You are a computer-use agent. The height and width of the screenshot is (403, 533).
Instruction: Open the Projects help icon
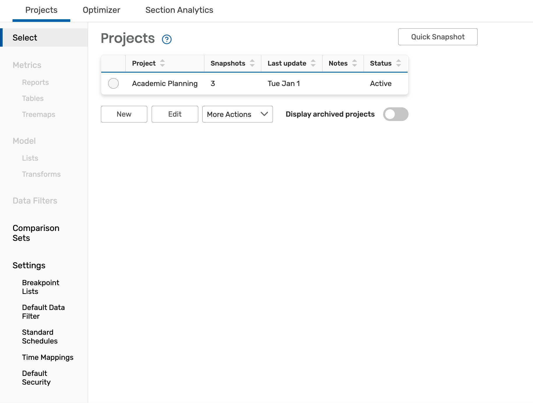[167, 39]
